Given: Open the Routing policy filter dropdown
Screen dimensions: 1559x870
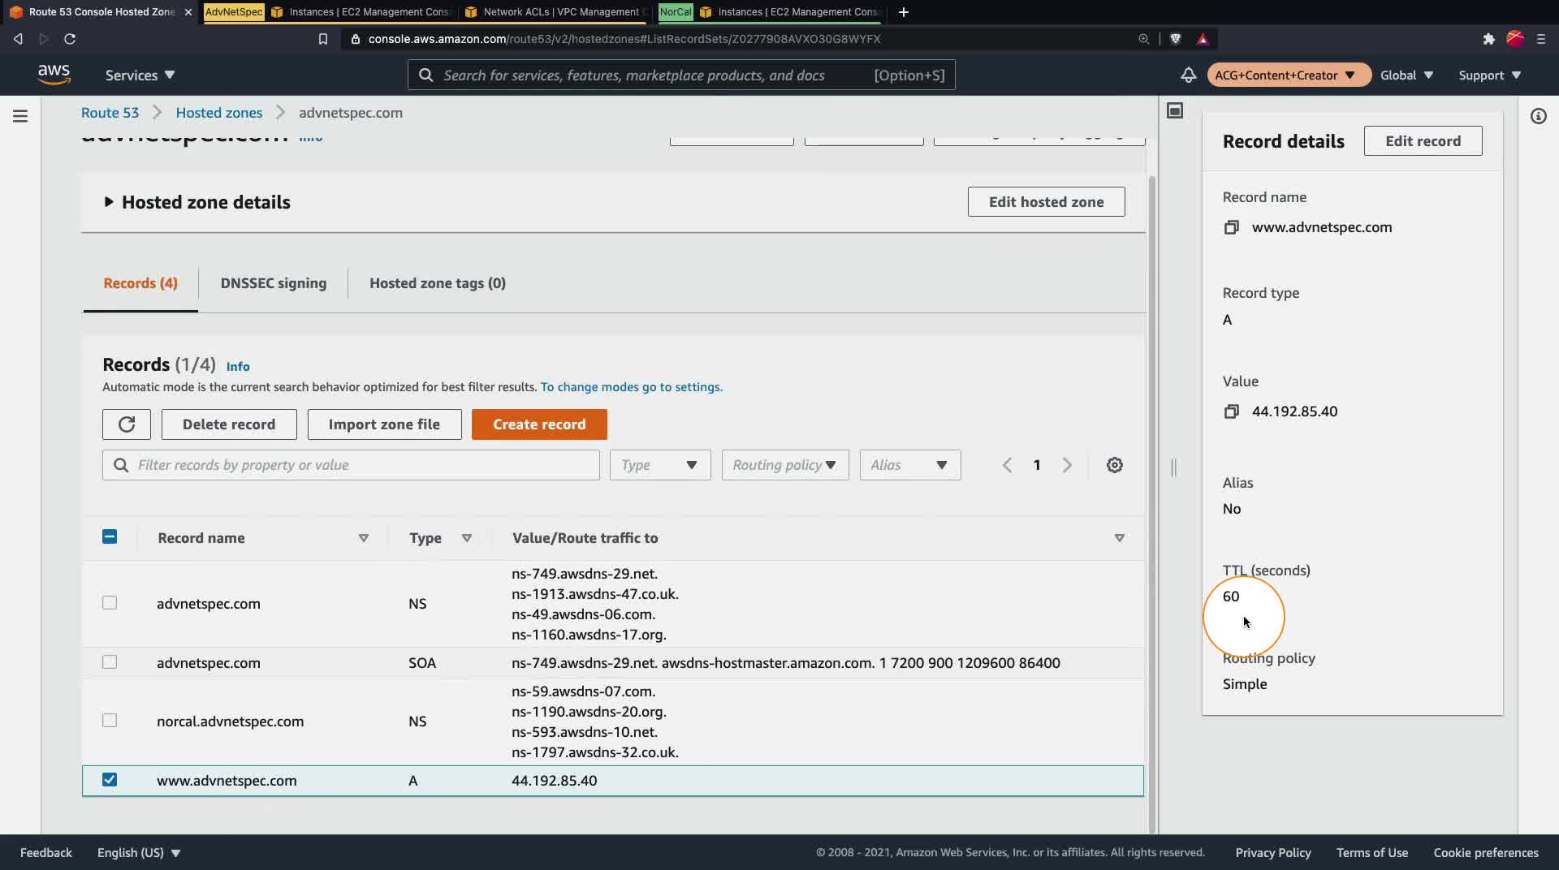Looking at the screenshot, I should [784, 465].
